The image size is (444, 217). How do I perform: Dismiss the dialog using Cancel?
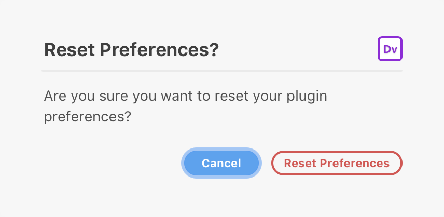click(221, 163)
